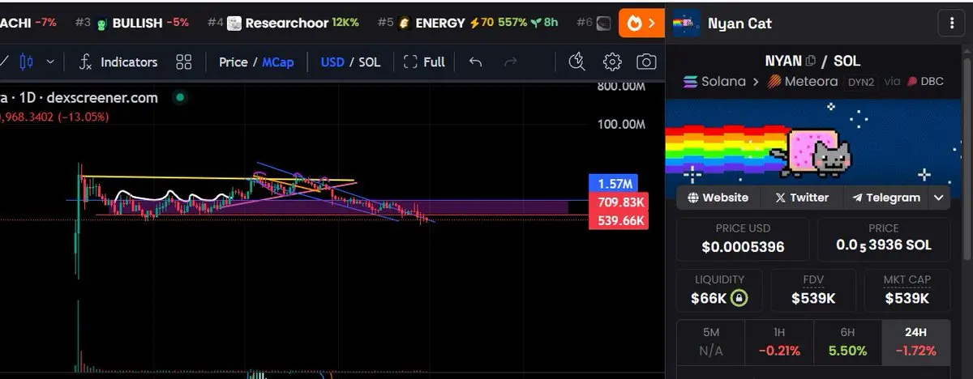This screenshot has width=973, height=379.
Task: Click the MKT CAP $539K box
Action: (907, 290)
